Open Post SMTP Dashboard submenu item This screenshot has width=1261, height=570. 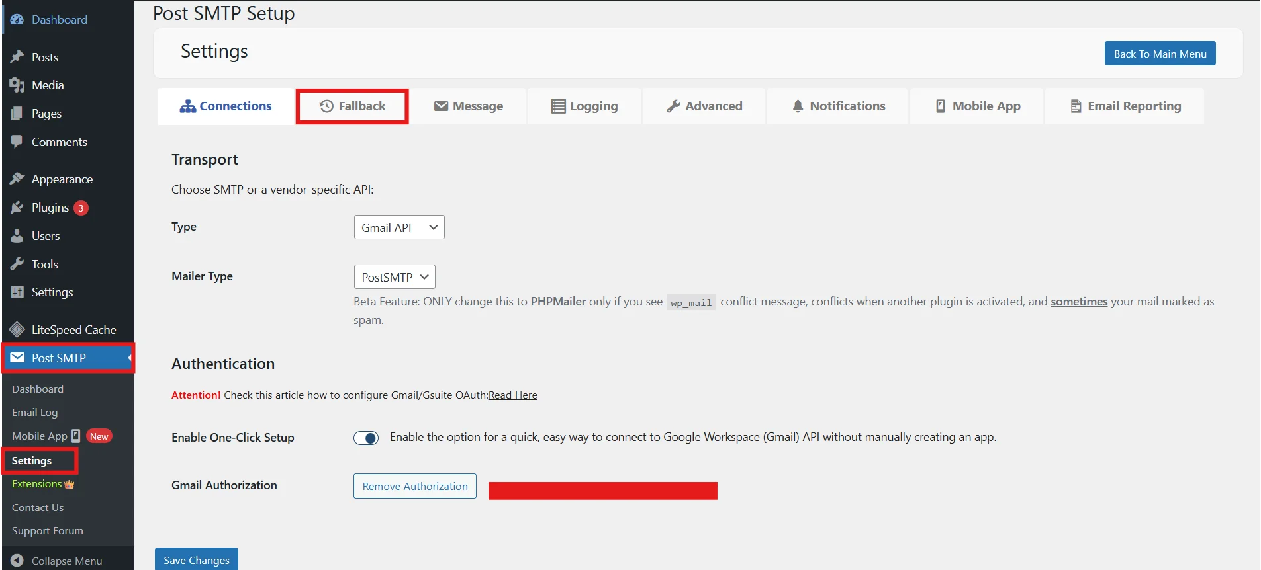click(38, 389)
